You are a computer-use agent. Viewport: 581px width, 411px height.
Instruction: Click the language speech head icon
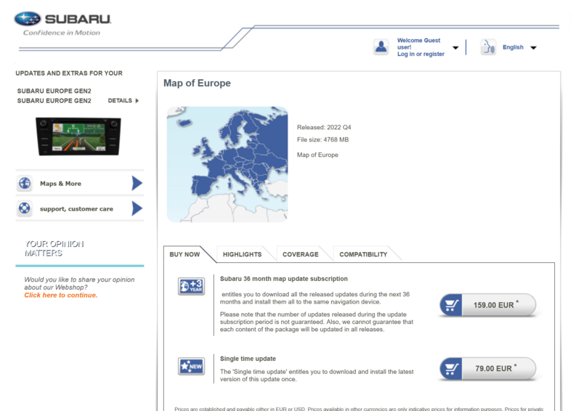[x=488, y=47]
